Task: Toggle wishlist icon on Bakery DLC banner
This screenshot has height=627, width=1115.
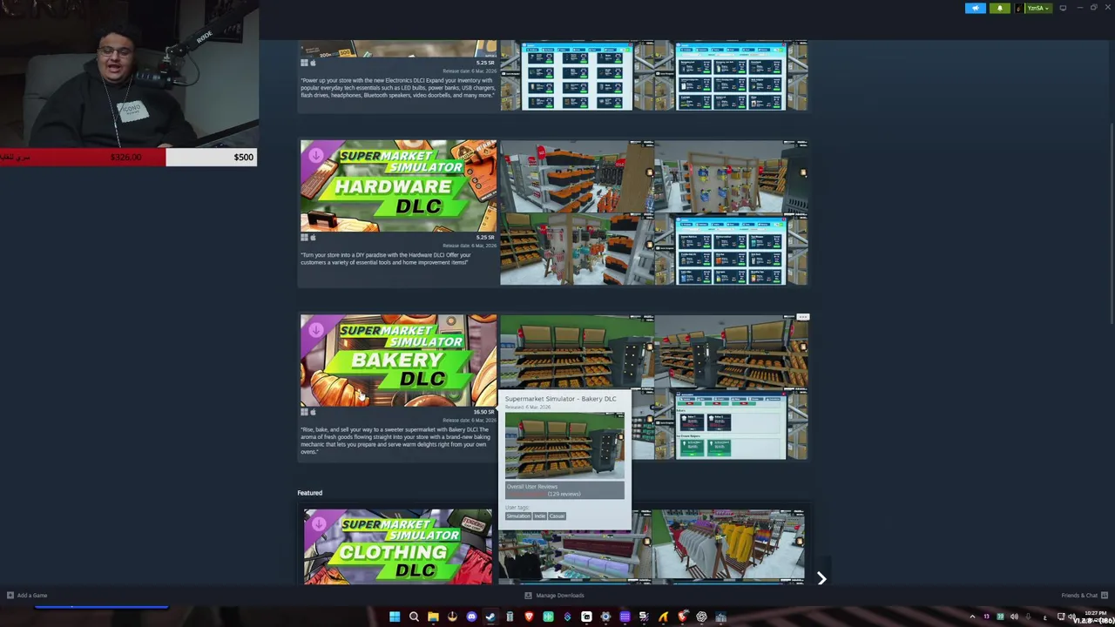Action: (315, 330)
